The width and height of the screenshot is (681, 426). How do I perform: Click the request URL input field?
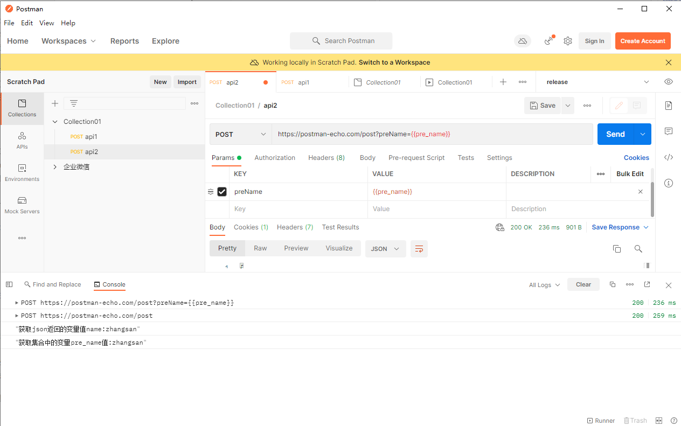432,134
